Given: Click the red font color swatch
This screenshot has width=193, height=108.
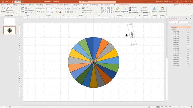Looking at the screenshot, I should tap(60, 12).
